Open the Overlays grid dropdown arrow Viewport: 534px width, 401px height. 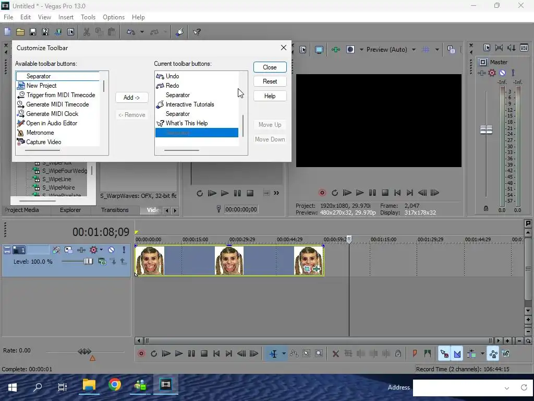437,50
